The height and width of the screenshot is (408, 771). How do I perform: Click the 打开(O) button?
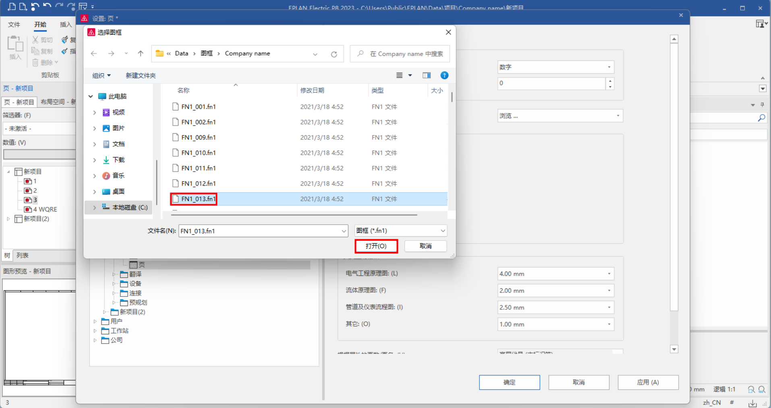click(x=376, y=246)
